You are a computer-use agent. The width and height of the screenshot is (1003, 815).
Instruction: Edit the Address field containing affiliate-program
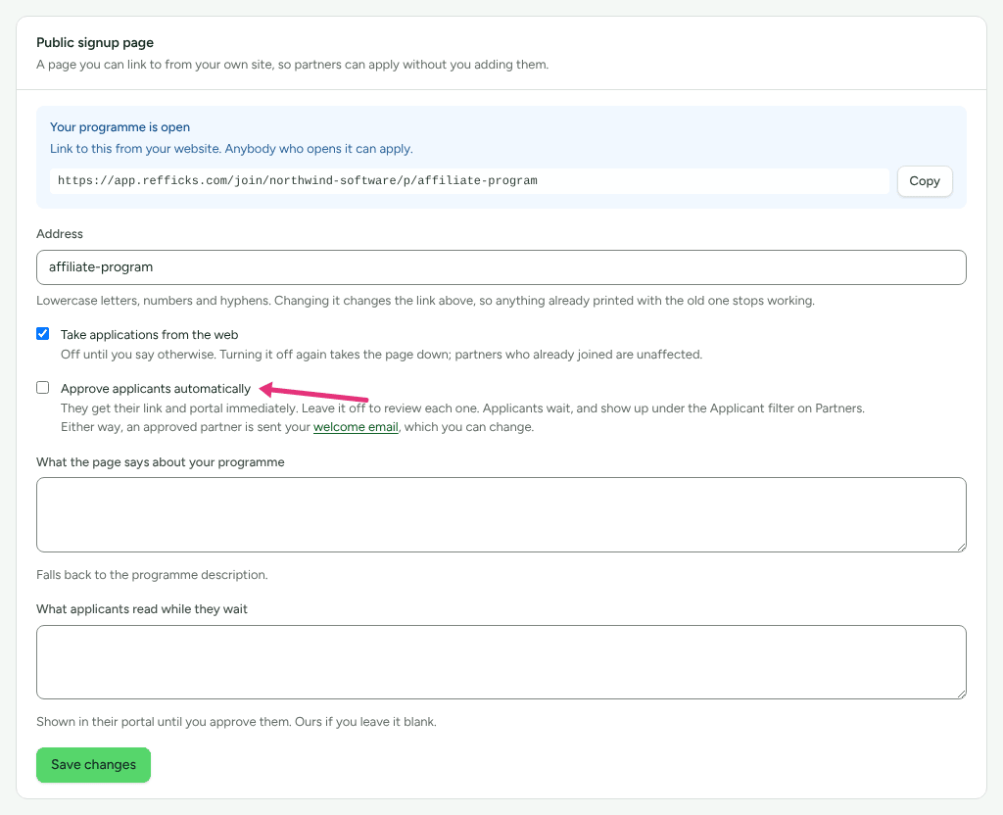click(501, 267)
